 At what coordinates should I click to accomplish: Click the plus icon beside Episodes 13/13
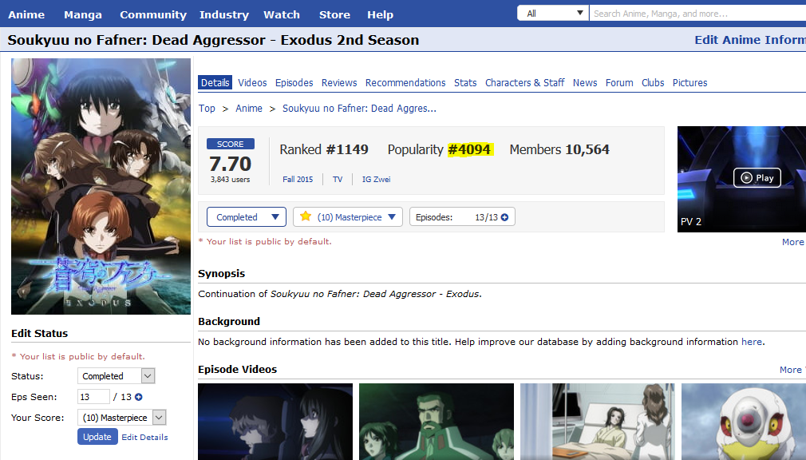pyautogui.click(x=504, y=217)
